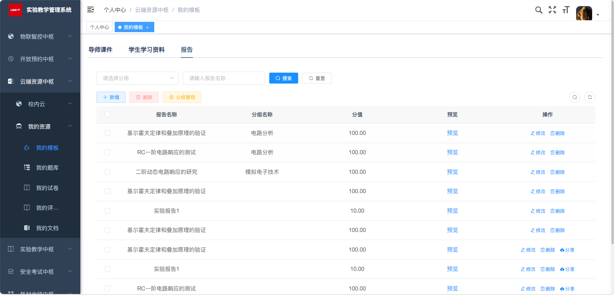Open the 请选择分组 dropdown
This screenshot has height=295, width=614.
click(x=137, y=78)
